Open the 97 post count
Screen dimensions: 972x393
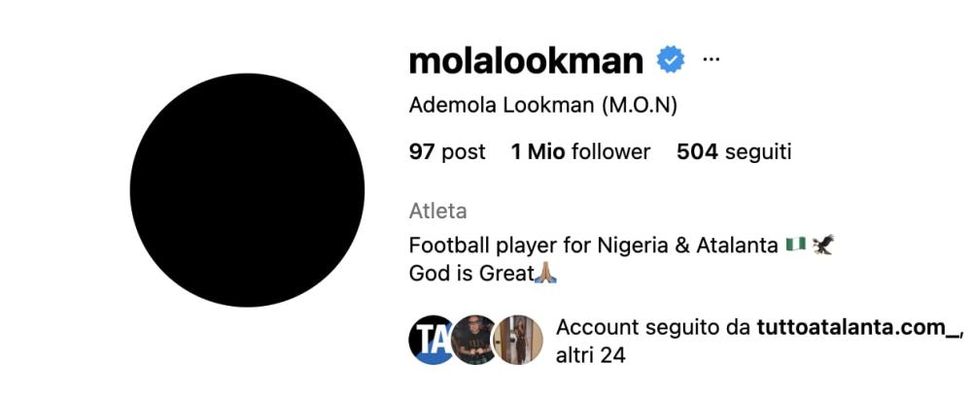pyautogui.click(x=447, y=151)
